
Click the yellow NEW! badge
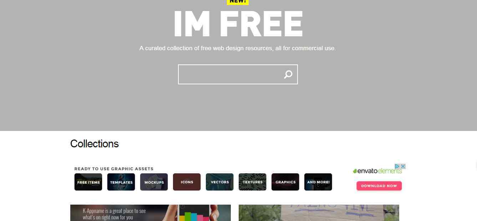[x=238, y=2]
